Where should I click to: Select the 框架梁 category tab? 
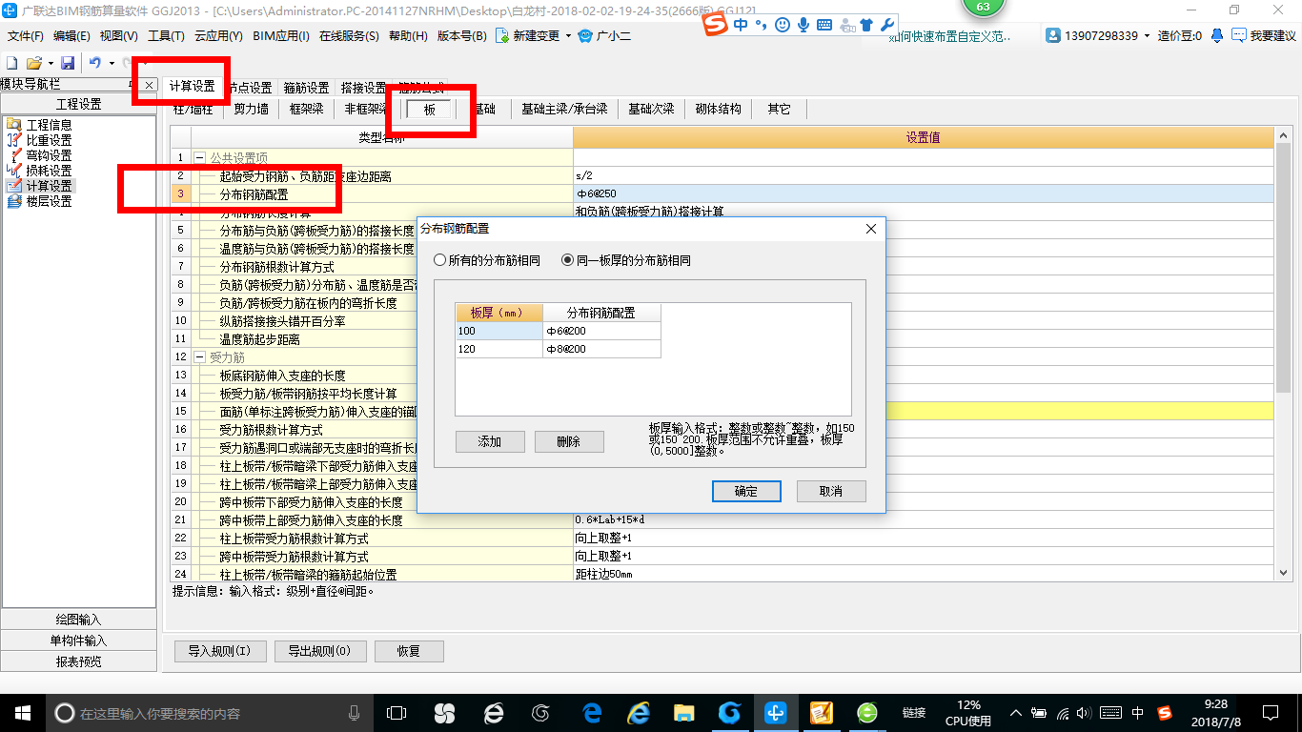tap(307, 109)
